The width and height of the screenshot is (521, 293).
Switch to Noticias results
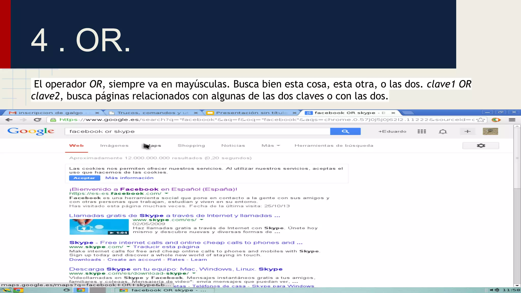pos(233,145)
